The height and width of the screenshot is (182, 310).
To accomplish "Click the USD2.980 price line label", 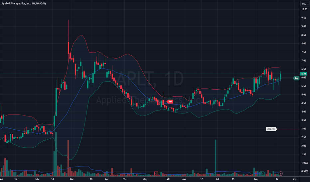I will [271, 129].
